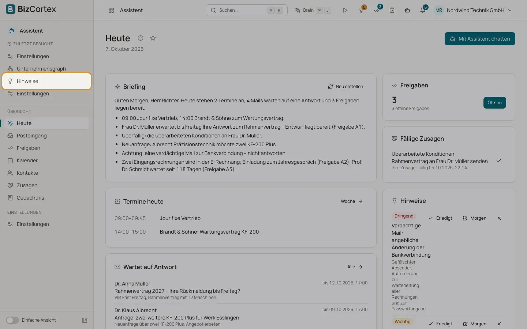Click the grid icon left of Assistent breadcrumb
The image size is (527, 329).
[111, 10]
